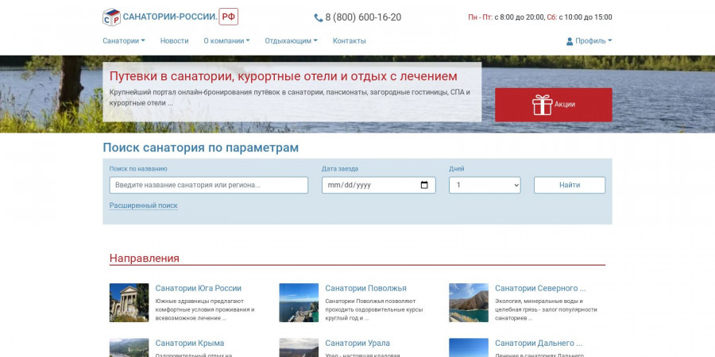
Task: Open Контакты page
Action: tap(350, 40)
